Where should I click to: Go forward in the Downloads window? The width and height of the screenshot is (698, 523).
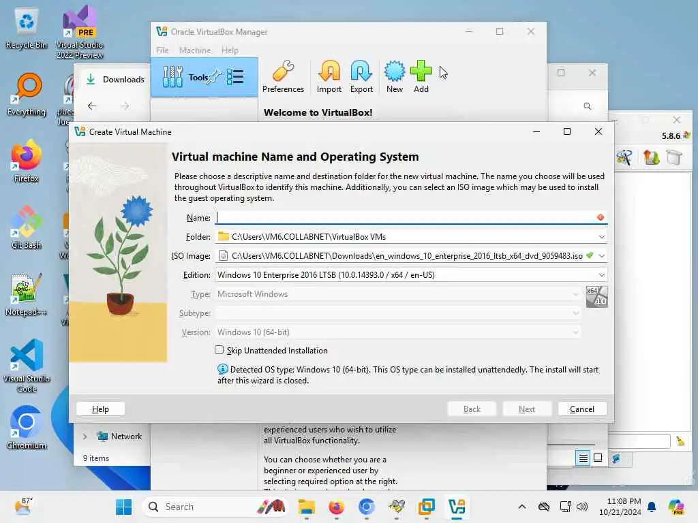pos(125,106)
